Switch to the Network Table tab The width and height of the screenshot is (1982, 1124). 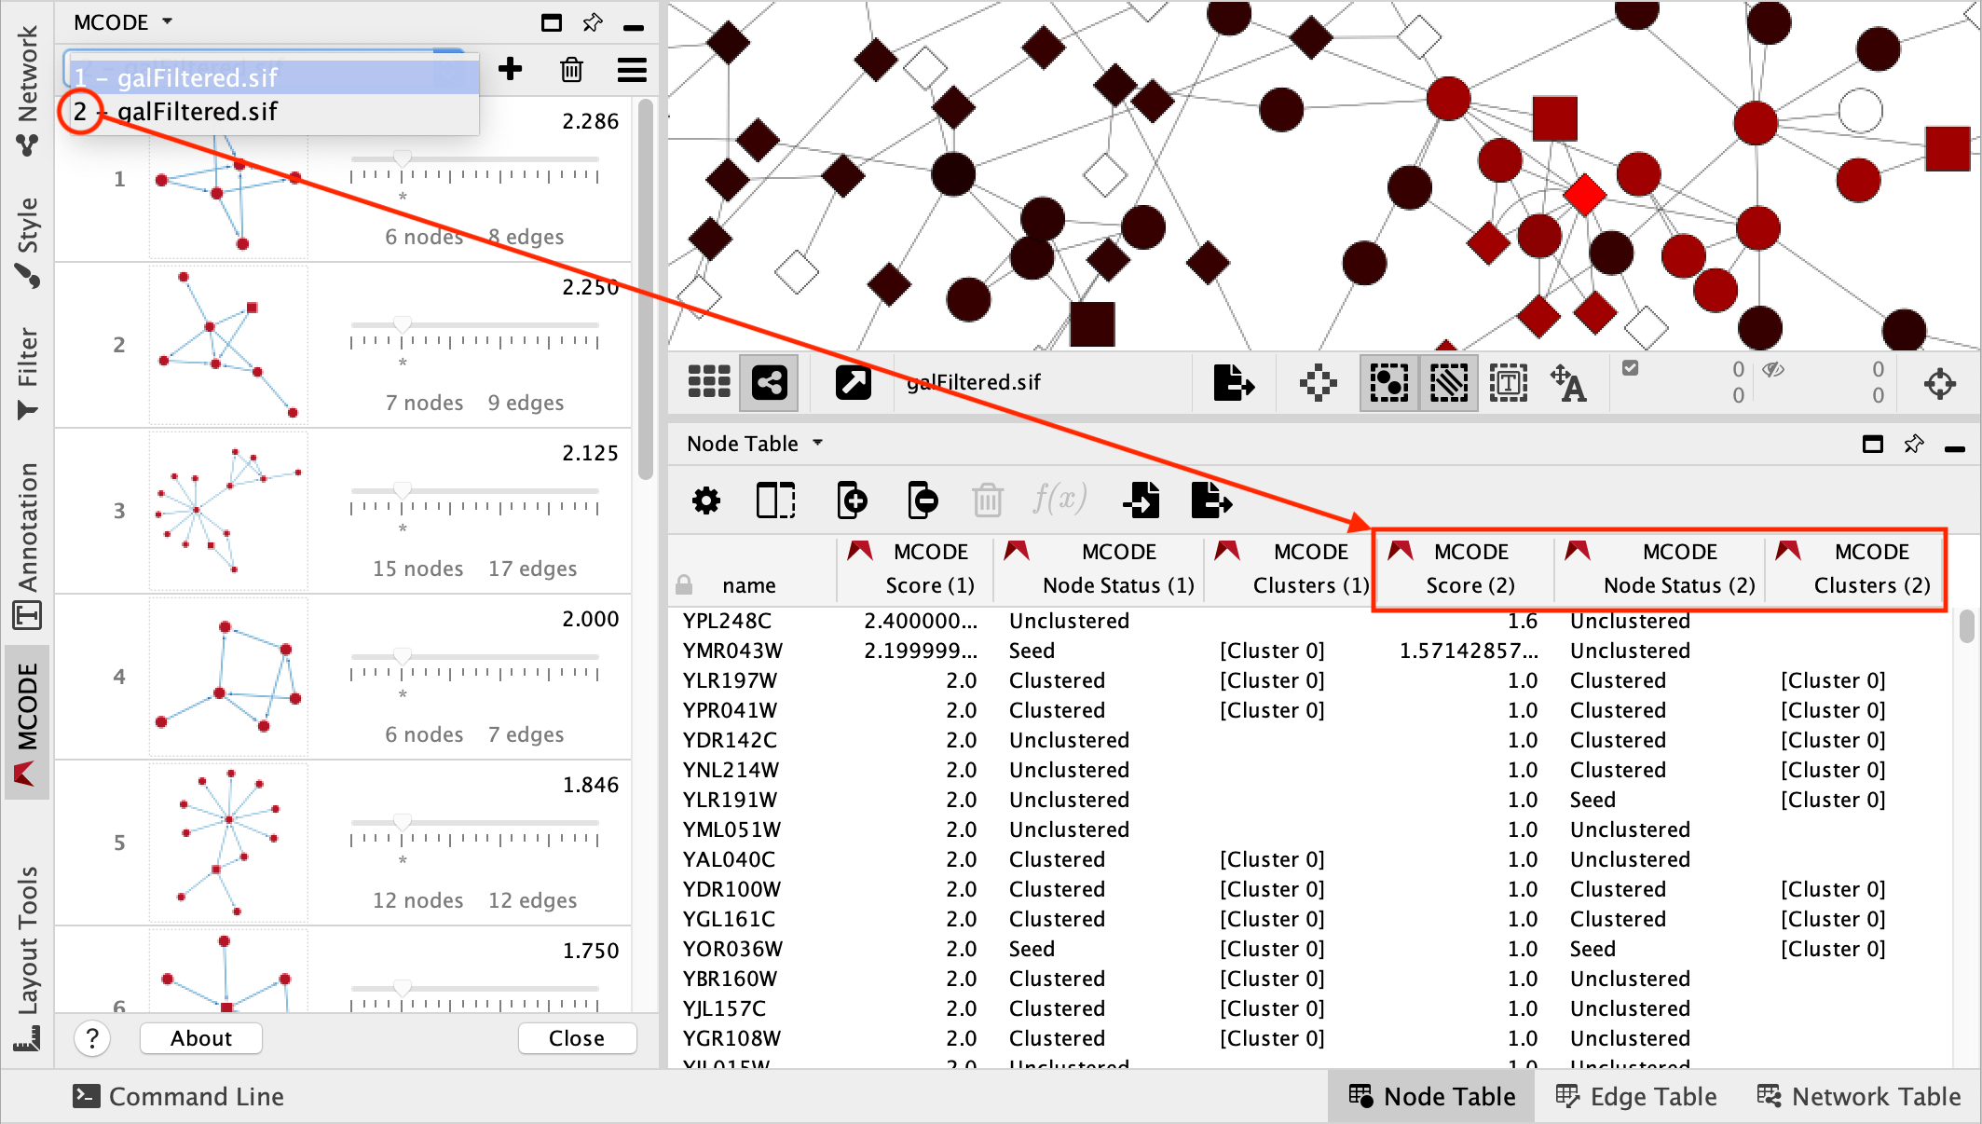click(1859, 1096)
